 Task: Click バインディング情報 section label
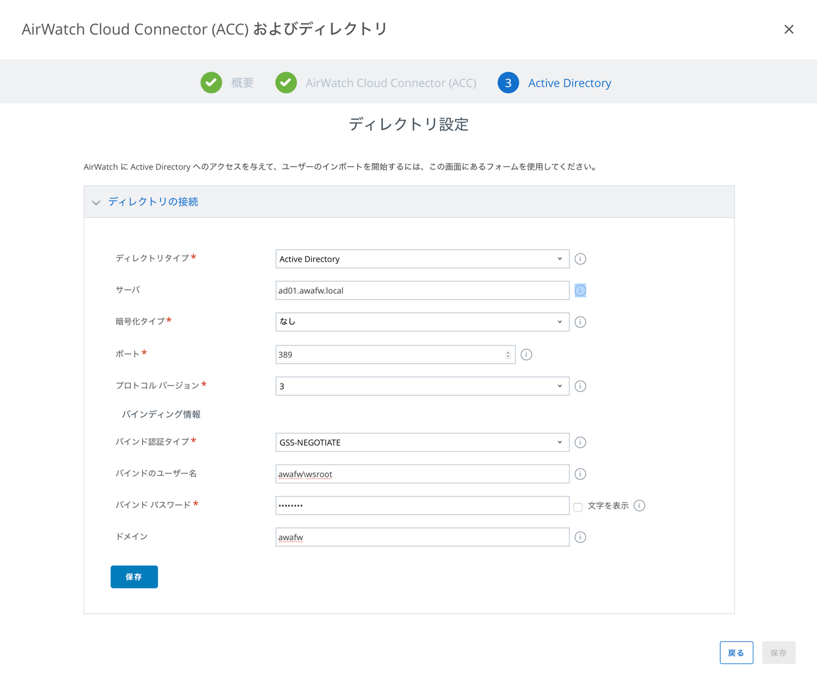[161, 414]
